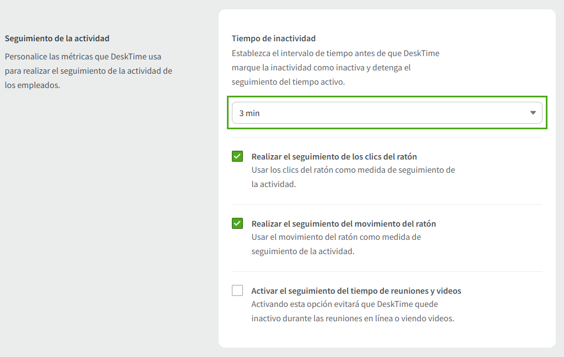Enable meetings and videos time tracking checkbox
Image resolution: width=564 pixels, height=357 pixels.
coord(237,290)
